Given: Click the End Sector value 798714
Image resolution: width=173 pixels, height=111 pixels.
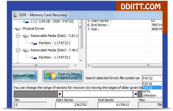Looking at the screenshot, I should 156,25.
